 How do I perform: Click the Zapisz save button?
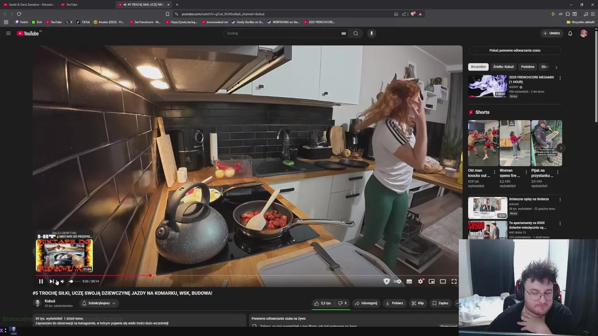pyautogui.click(x=440, y=303)
